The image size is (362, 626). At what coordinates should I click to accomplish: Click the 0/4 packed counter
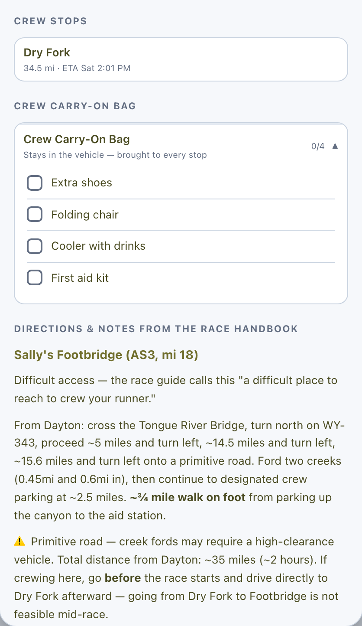coord(318,147)
